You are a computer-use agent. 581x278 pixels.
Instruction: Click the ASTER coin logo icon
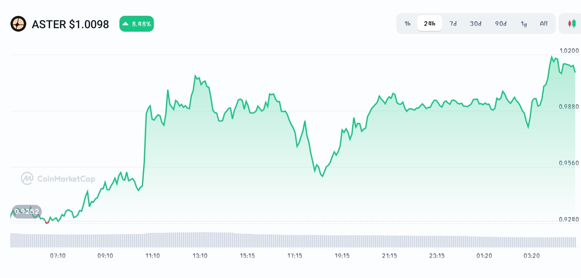tap(18, 24)
